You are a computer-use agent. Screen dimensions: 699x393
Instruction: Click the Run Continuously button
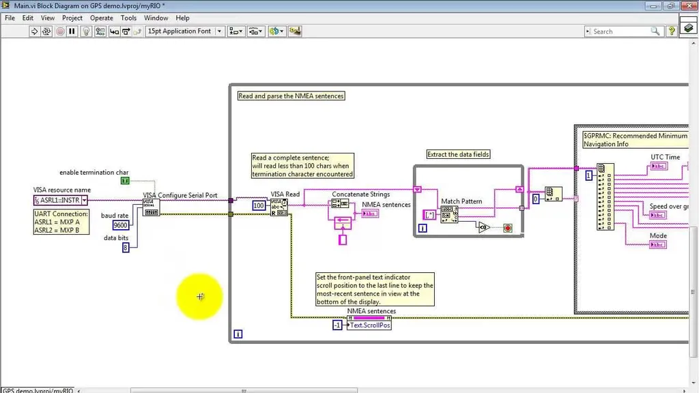(x=46, y=31)
